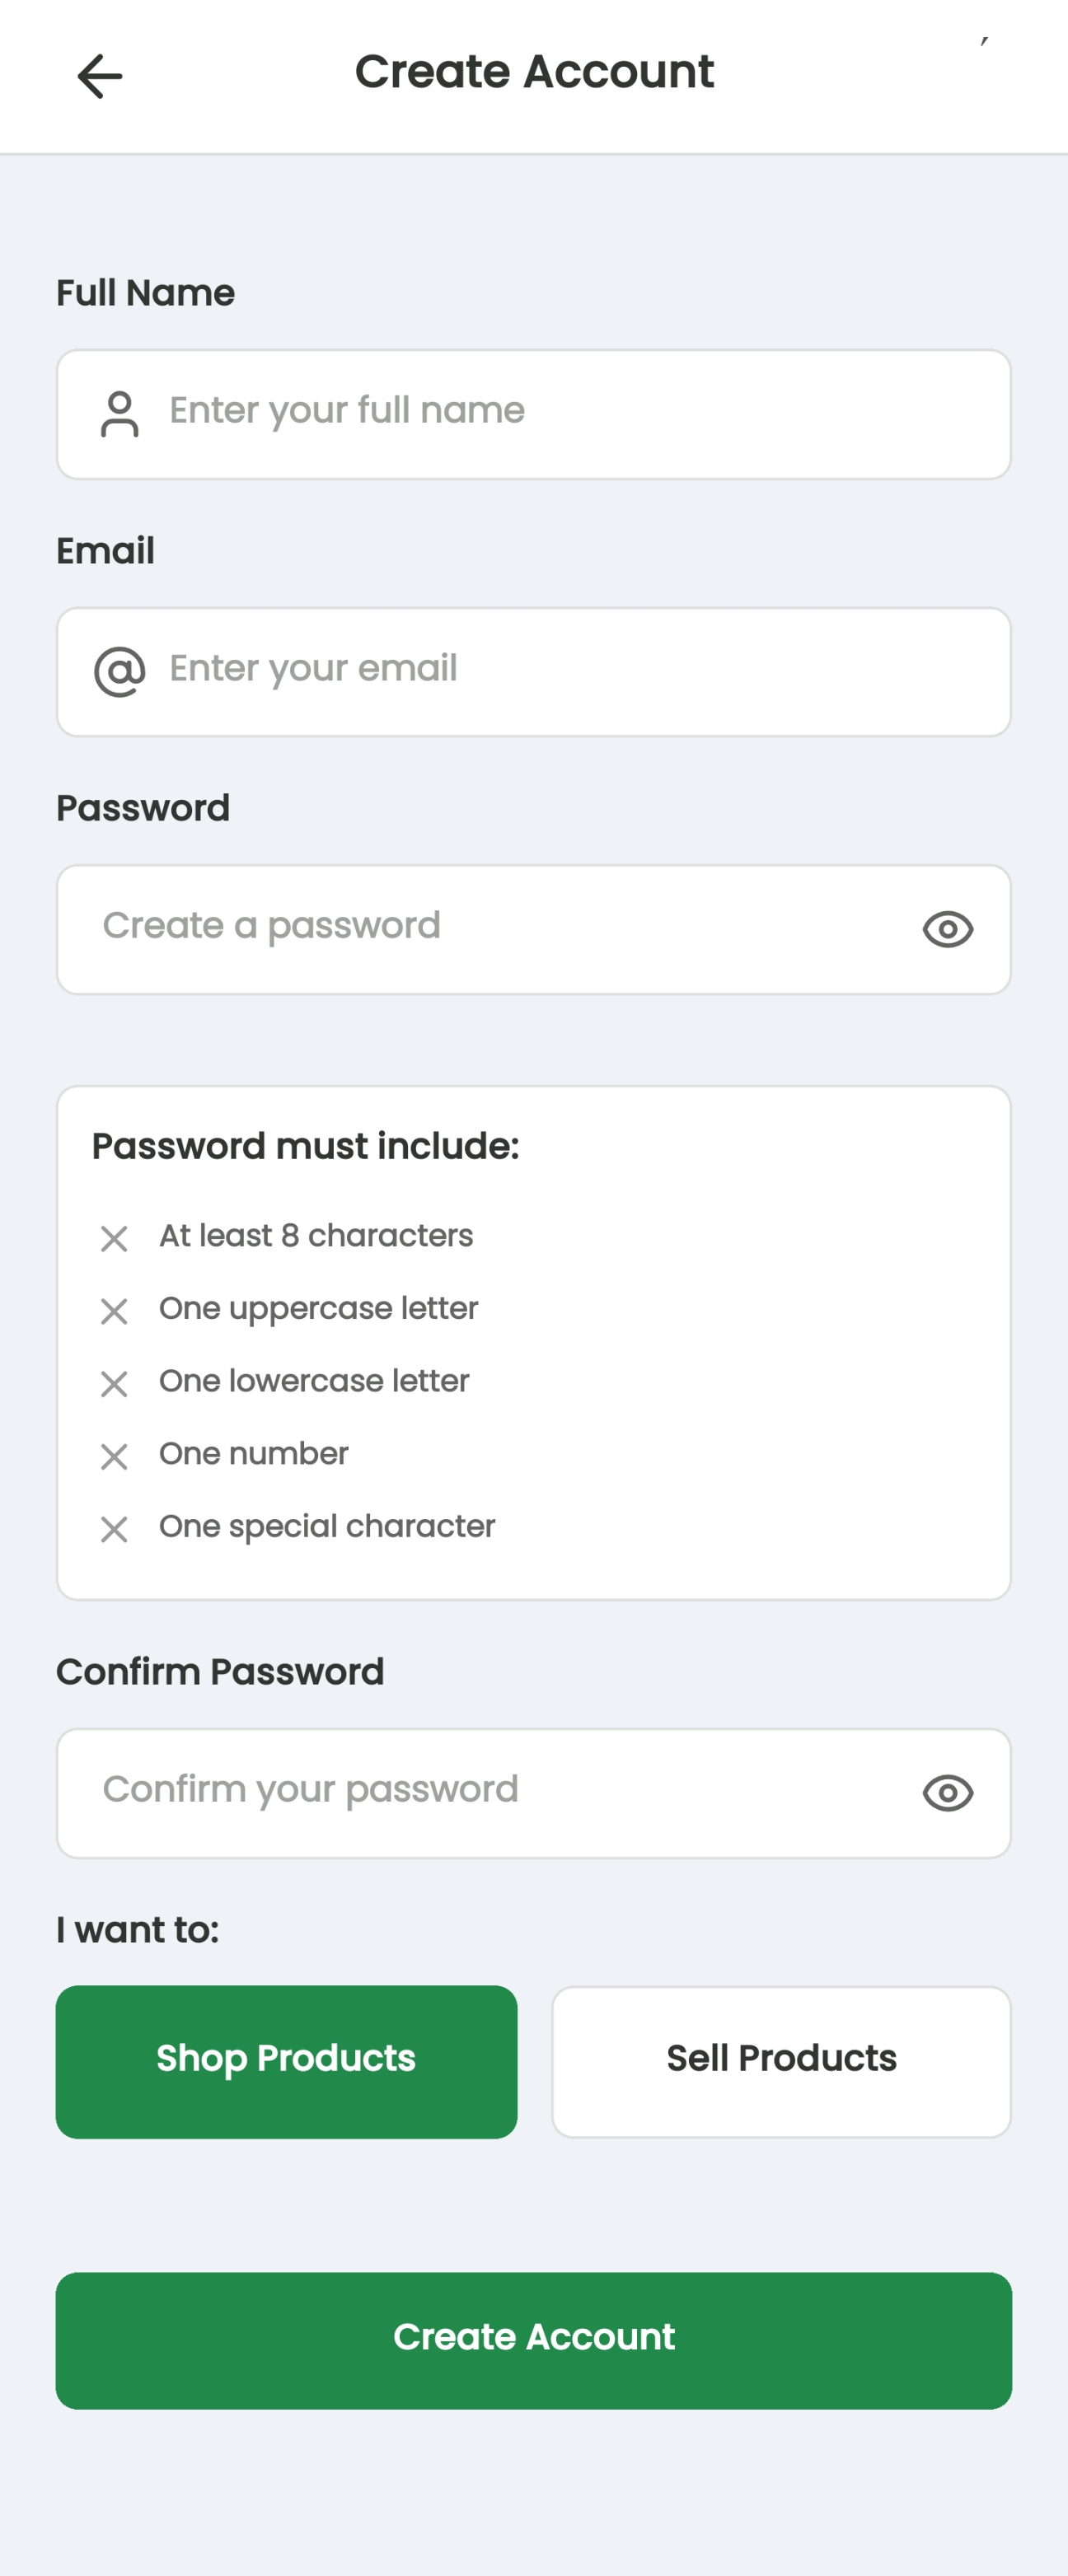Viewport: 1068px width, 2576px height.
Task: Click the @ icon in Email field
Action: pos(120,671)
